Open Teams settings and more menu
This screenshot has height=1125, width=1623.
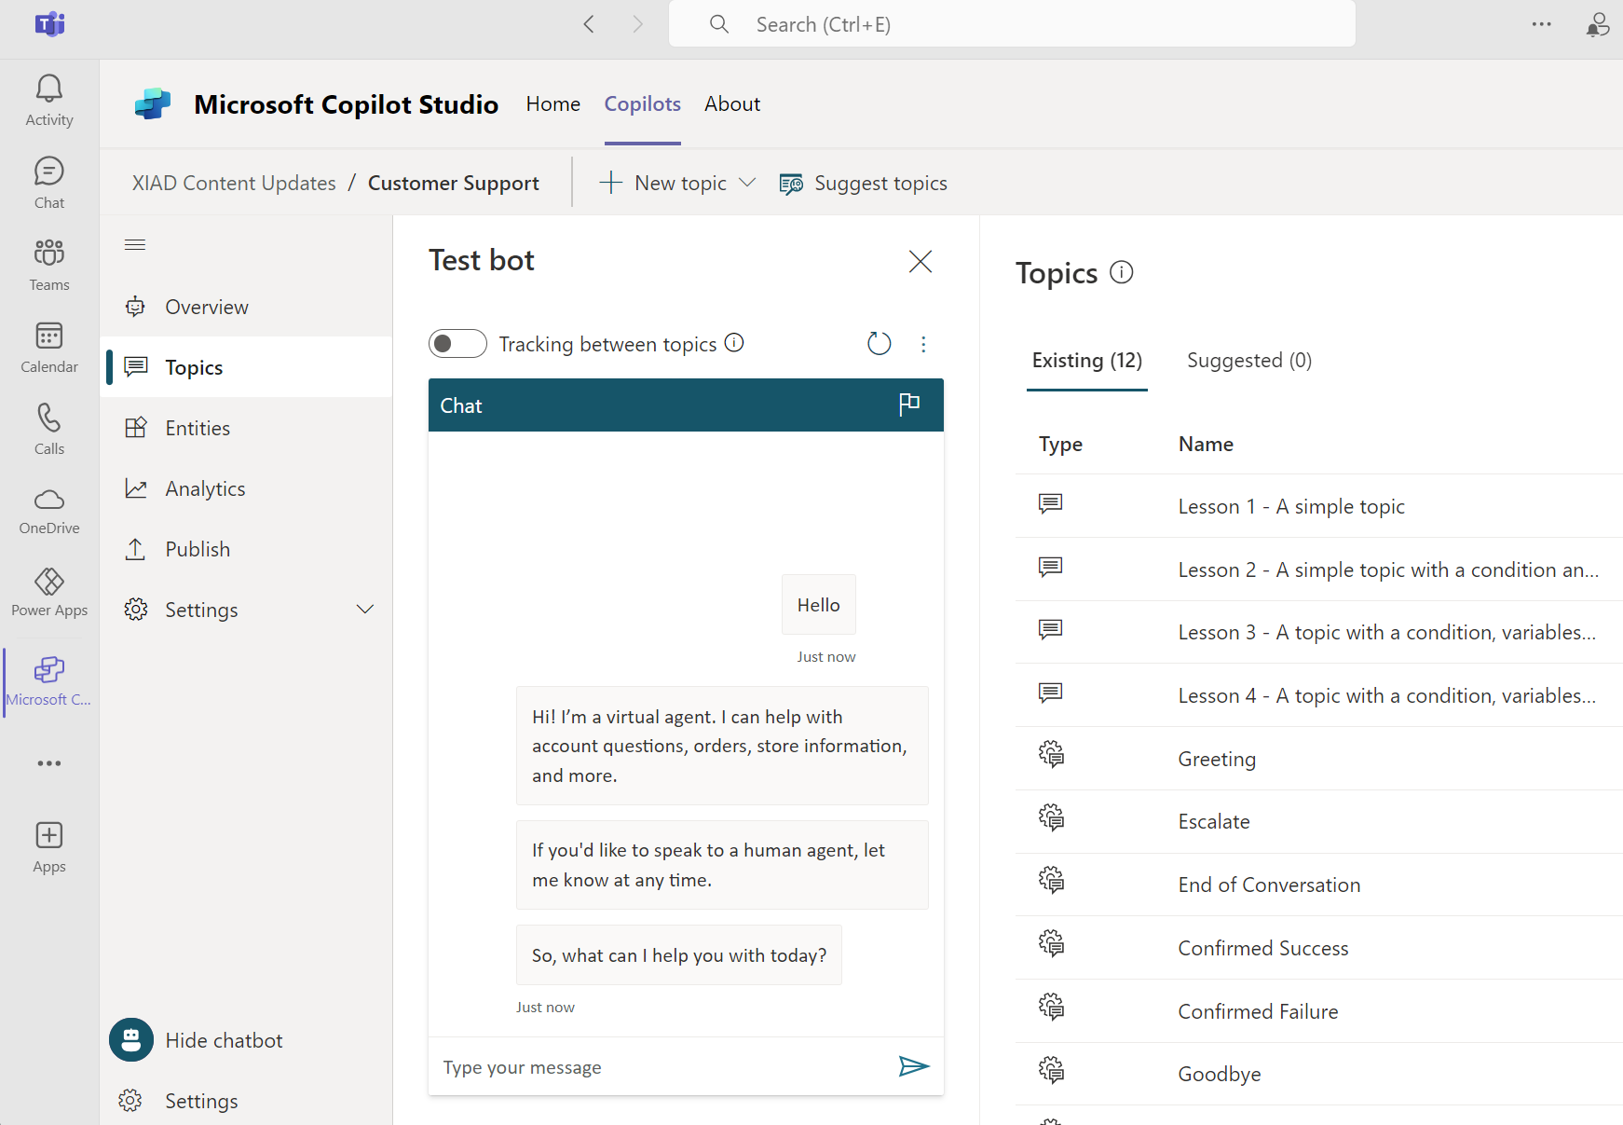click(1542, 24)
